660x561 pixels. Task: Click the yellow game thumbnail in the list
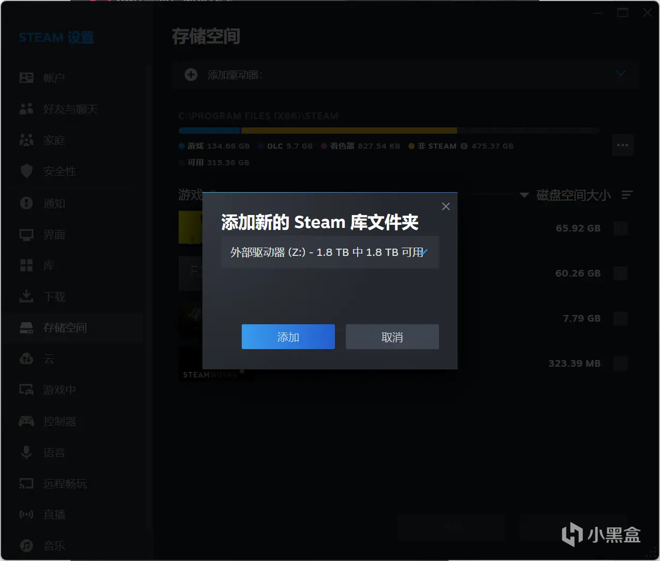190,227
